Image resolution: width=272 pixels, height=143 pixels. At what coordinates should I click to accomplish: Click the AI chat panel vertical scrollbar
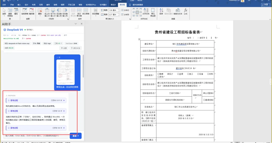83,66
